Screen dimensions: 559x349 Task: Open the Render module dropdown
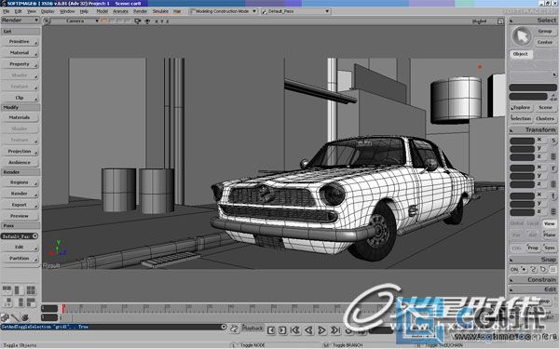coord(20,20)
